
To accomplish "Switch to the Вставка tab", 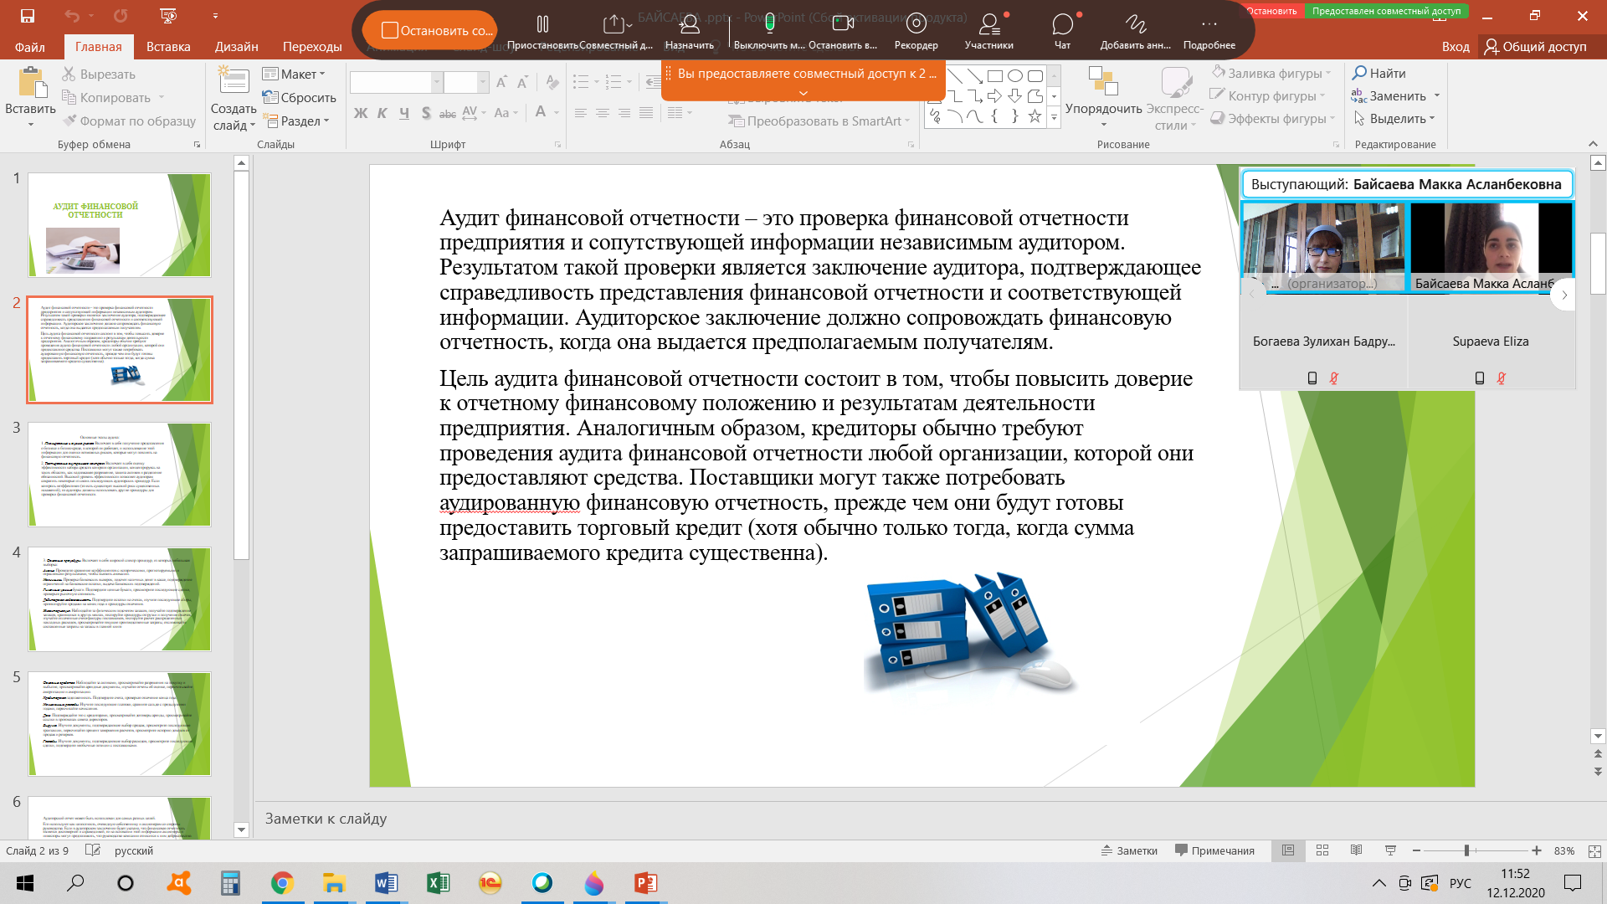I will click(168, 46).
